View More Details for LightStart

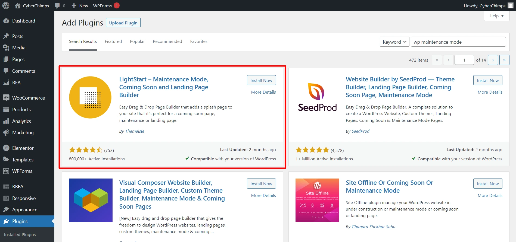263,92
